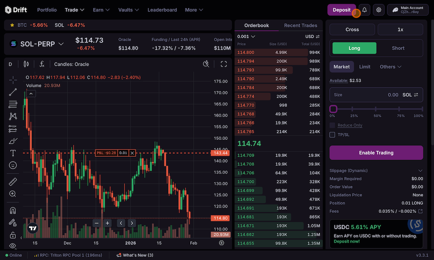
Task: Open the Others order type dropdown
Action: coord(390,67)
